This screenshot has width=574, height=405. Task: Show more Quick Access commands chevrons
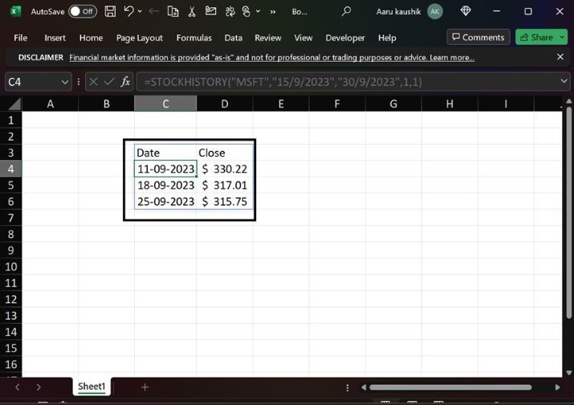pos(273,12)
